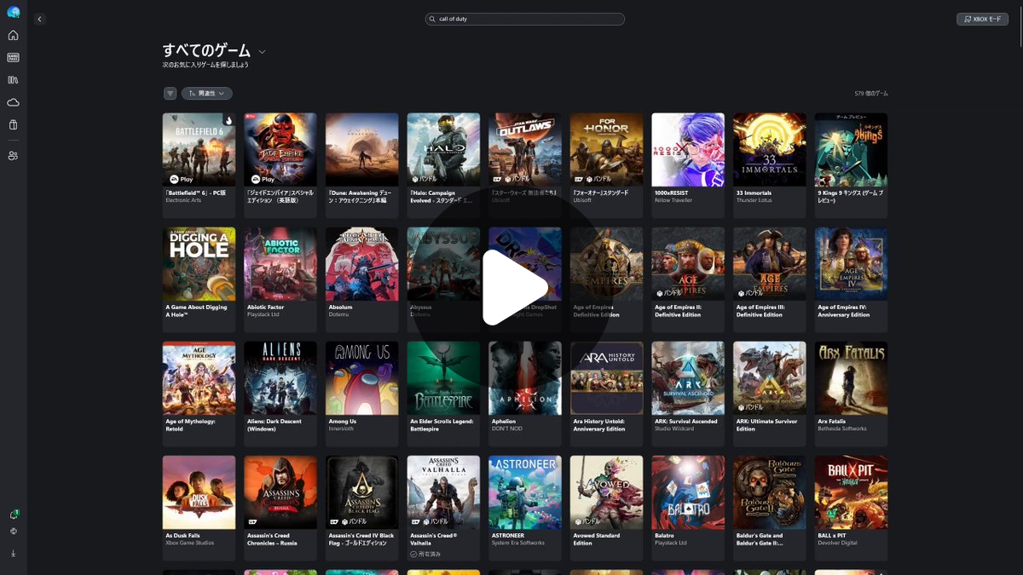Click the 'Abiotic Factor' title text
Image resolution: width=1023 pixels, height=575 pixels.
265,308
